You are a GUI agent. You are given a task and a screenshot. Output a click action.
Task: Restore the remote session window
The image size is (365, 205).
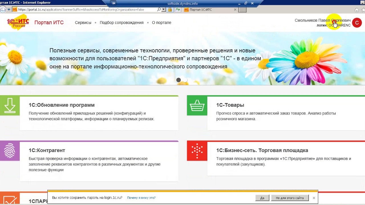tap(246, 3)
